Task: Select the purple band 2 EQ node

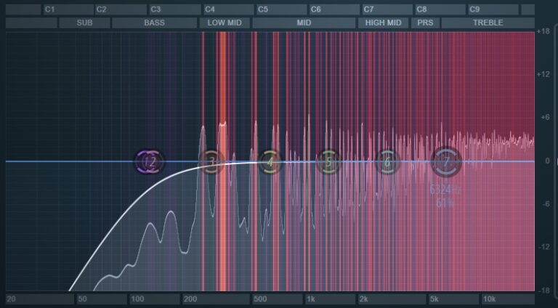Action: [150, 161]
